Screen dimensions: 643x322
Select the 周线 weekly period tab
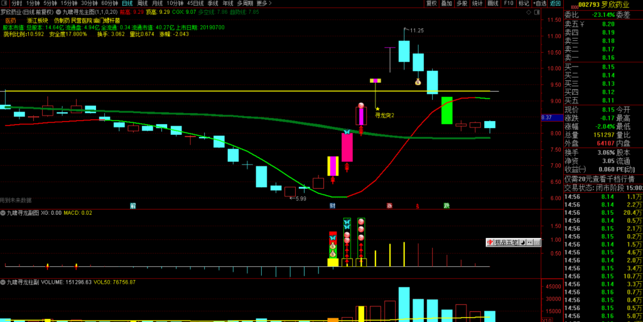point(143,3)
